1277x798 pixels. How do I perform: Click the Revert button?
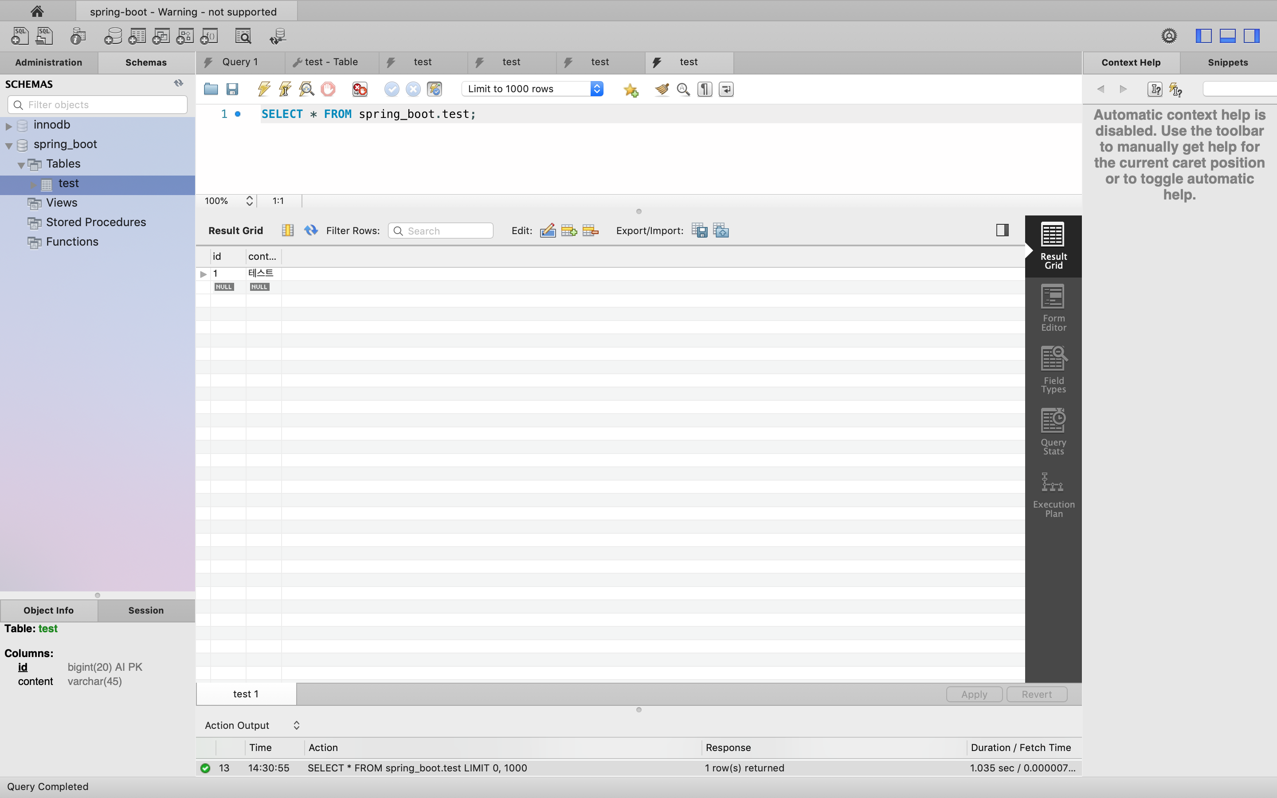pyautogui.click(x=1036, y=694)
